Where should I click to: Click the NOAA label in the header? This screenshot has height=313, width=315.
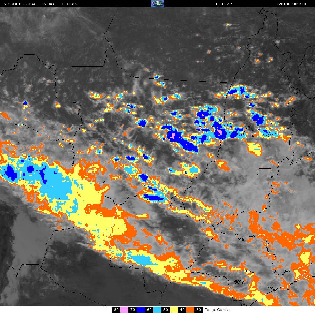coord(49,4)
